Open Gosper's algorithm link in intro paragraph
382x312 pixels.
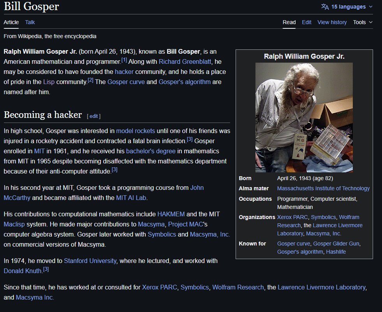[x=185, y=82]
